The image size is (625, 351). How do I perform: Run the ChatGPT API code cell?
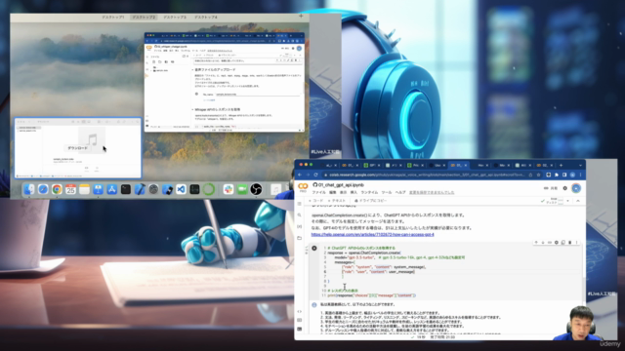314,248
